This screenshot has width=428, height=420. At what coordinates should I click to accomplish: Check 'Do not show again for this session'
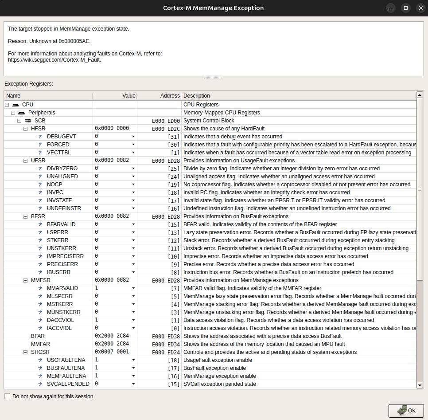click(x=8, y=396)
